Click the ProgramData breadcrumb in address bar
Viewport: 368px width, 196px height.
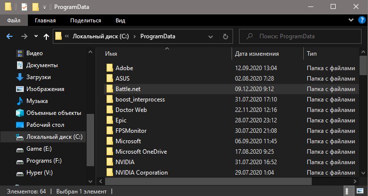(x=158, y=36)
